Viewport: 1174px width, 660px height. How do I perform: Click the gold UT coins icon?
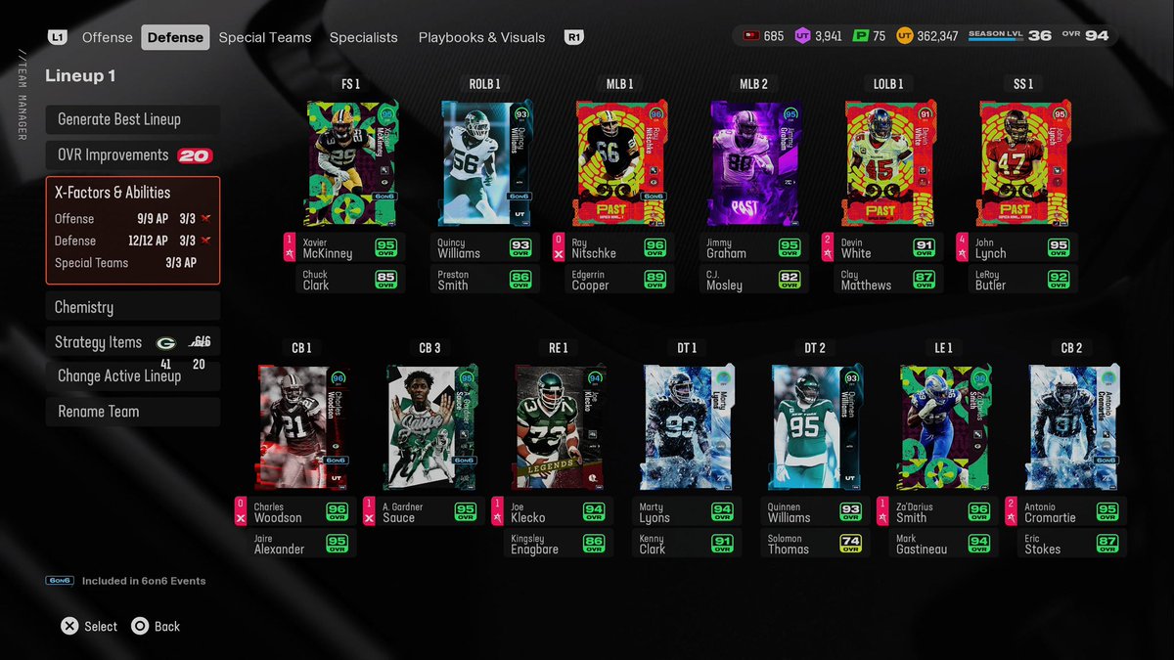click(905, 36)
